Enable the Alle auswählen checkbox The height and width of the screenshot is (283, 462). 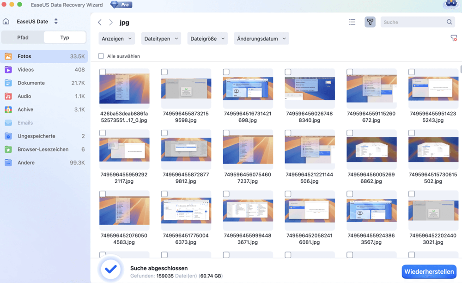click(100, 55)
